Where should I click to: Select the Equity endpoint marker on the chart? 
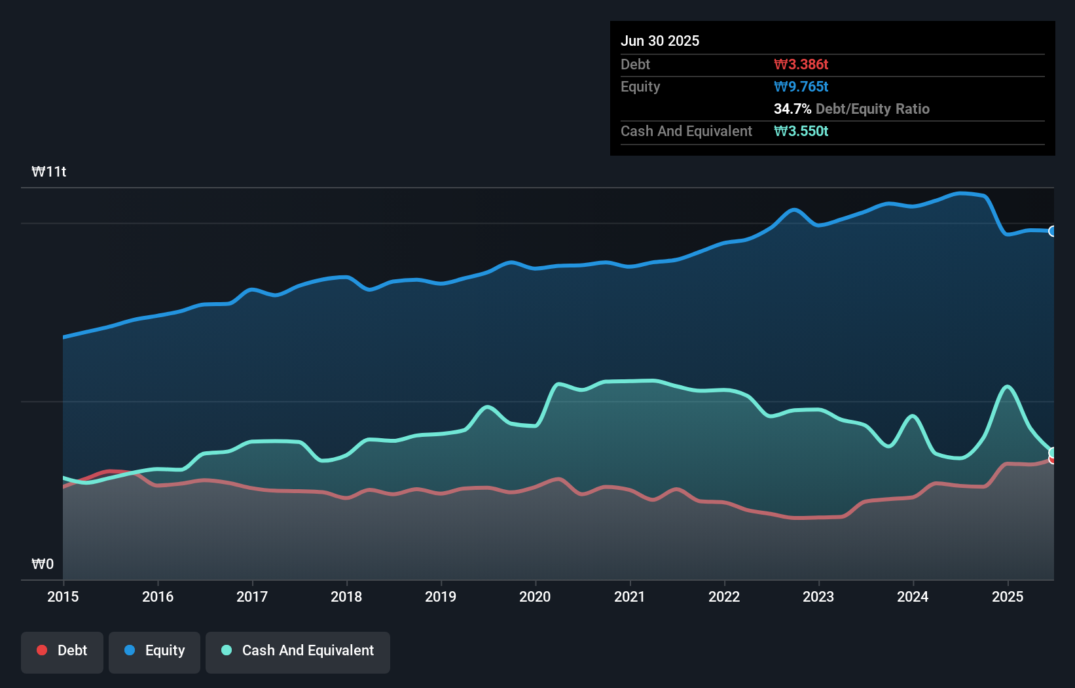(x=1053, y=231)
